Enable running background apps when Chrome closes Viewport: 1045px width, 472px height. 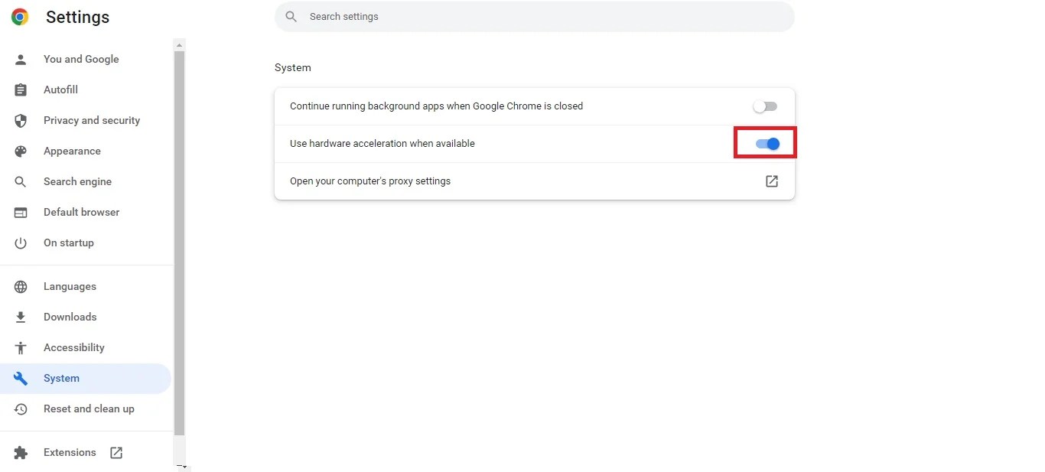click(x=764, y=106)
